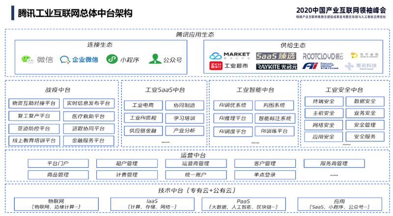
Task: Click the Tencent Cloud MARKET cloud logo
Action: click(x=216, y=56)
